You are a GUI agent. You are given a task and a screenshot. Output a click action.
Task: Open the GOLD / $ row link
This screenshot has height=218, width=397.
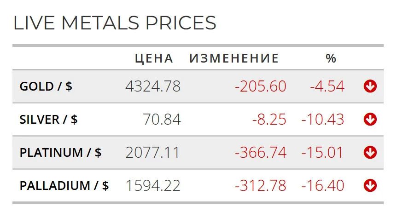coord(46,86)
